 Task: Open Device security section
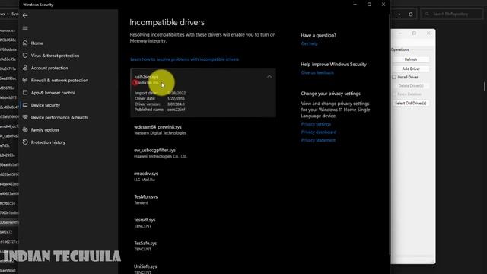pos(46,105)
